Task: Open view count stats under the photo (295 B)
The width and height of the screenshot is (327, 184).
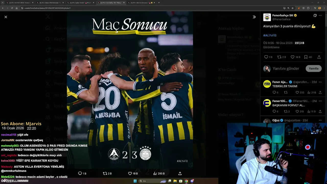Action: [159, 174]
